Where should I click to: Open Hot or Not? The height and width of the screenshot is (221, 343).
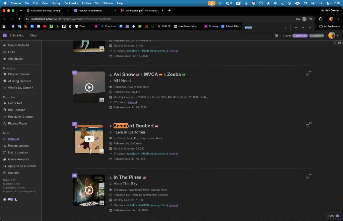[x=15, y=103]
